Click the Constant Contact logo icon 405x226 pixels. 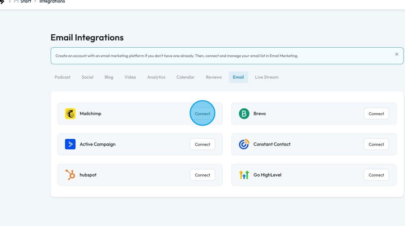[244, 144]
